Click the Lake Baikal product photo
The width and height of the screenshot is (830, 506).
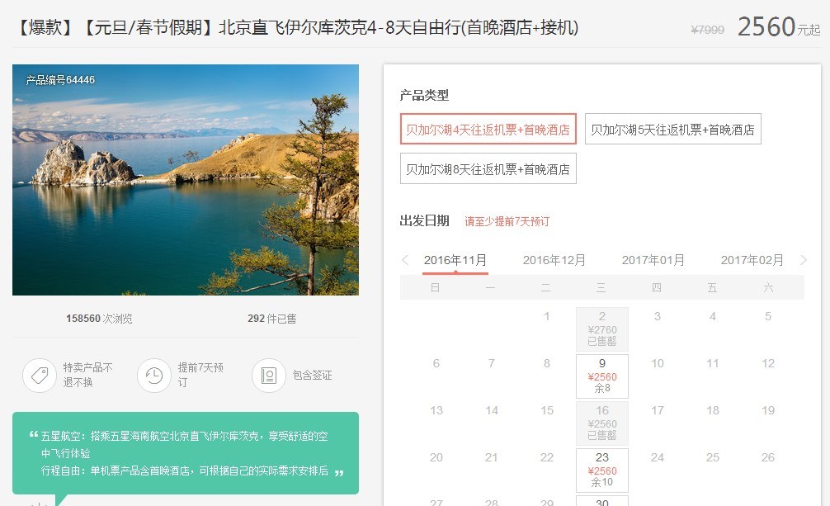(186, 180)
